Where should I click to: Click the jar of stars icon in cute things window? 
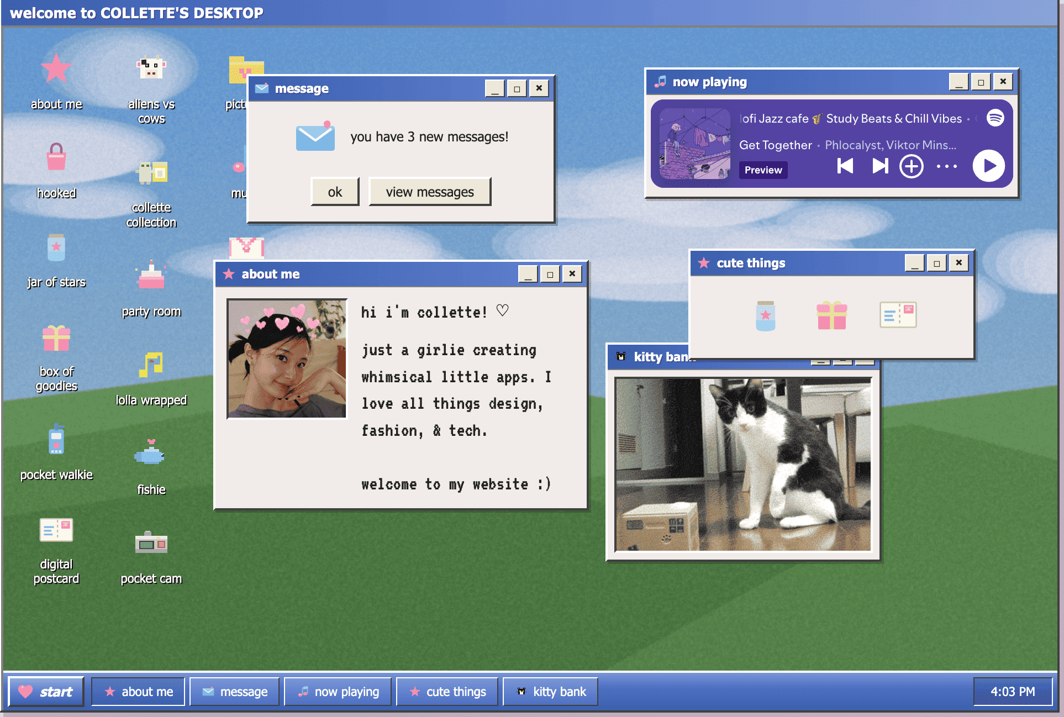[765, 315]
